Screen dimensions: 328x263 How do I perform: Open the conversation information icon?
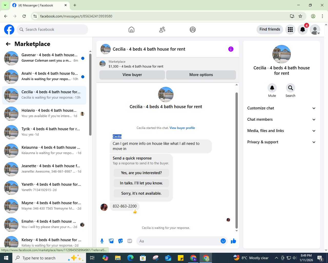pyautogui.click(x=231, y=49)
